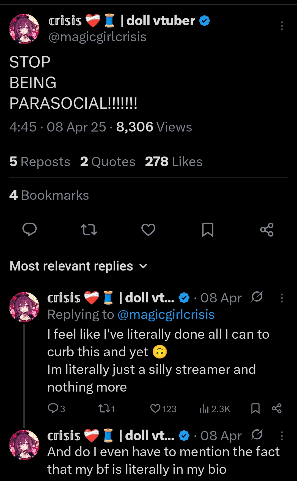Repost the main tweet
Screen dimensions: 297x481
(x=89, y=229)
